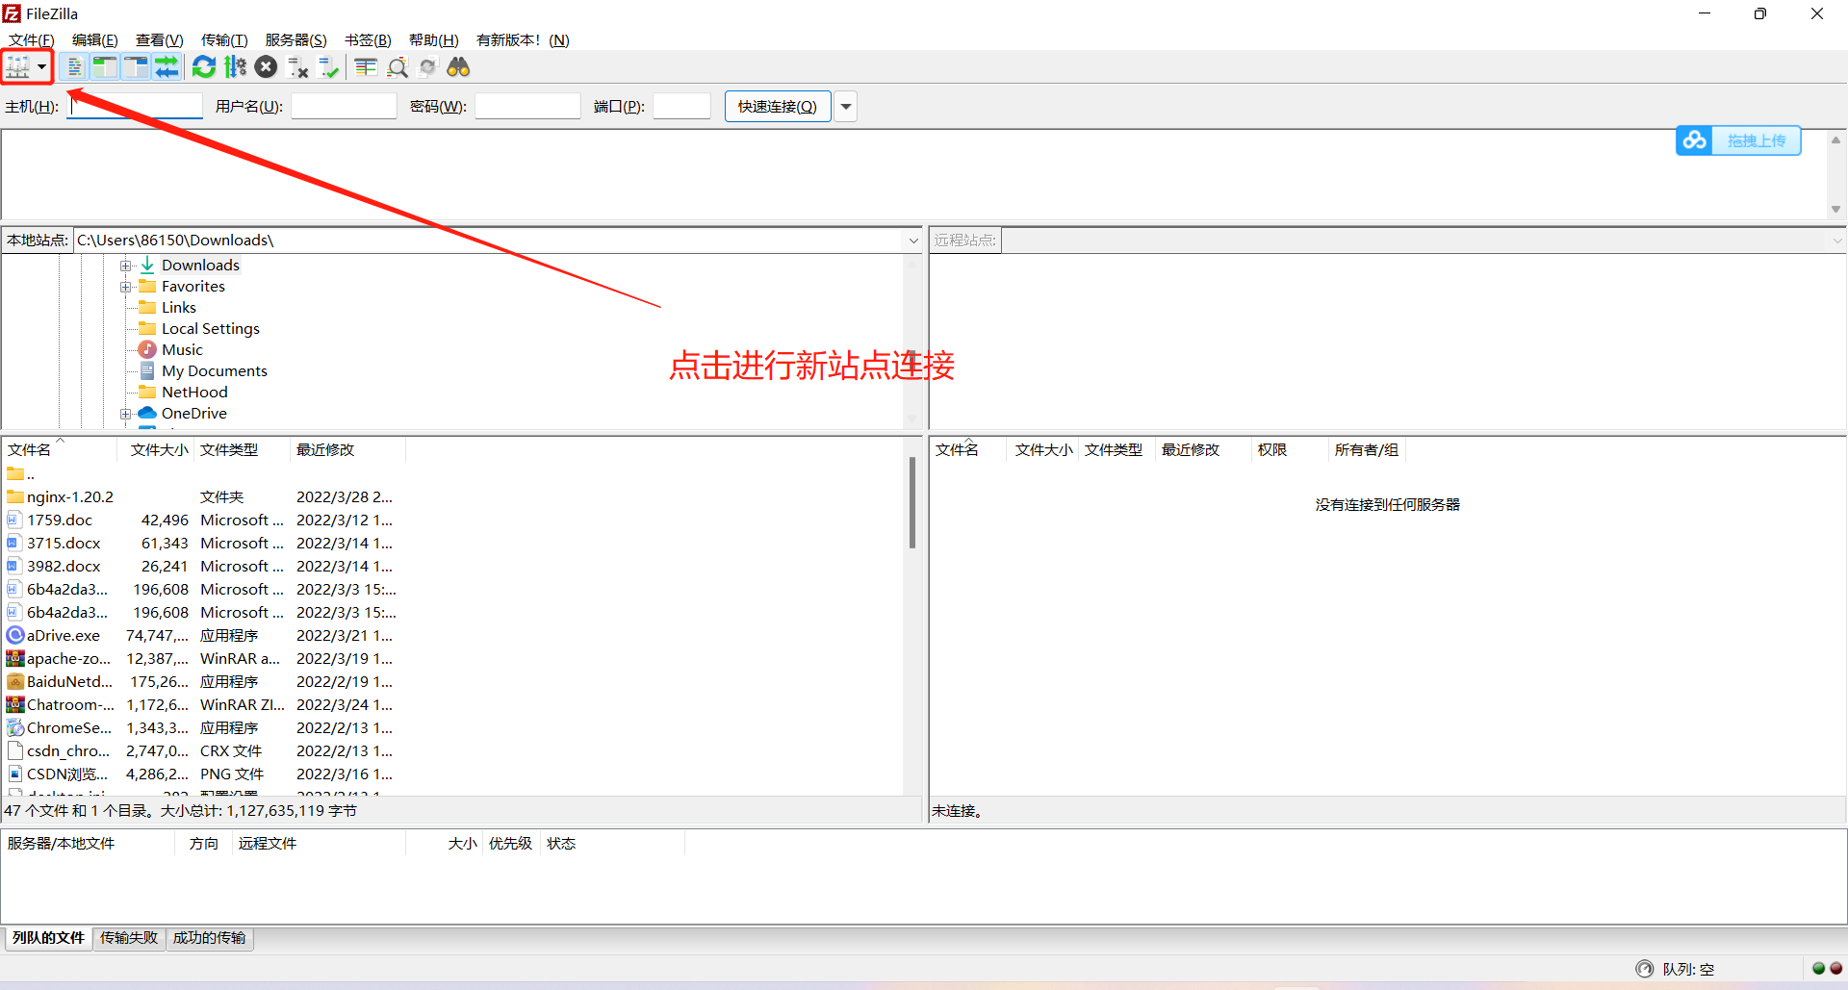Toggle the remote directory tree view
Image resolution: width=1848 pixels, height=990 pixels.
coord(137,67)
